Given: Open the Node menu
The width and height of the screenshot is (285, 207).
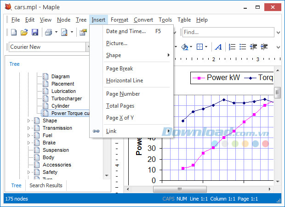Looking at the screenshot, I should pos(63,20).
